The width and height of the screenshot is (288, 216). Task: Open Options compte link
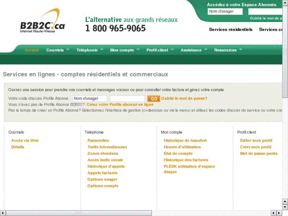[x=103, y=186]
